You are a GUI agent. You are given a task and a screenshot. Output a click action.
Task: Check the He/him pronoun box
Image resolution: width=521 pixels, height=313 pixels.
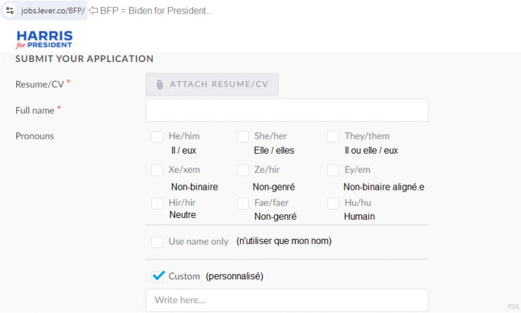[157, 136]
